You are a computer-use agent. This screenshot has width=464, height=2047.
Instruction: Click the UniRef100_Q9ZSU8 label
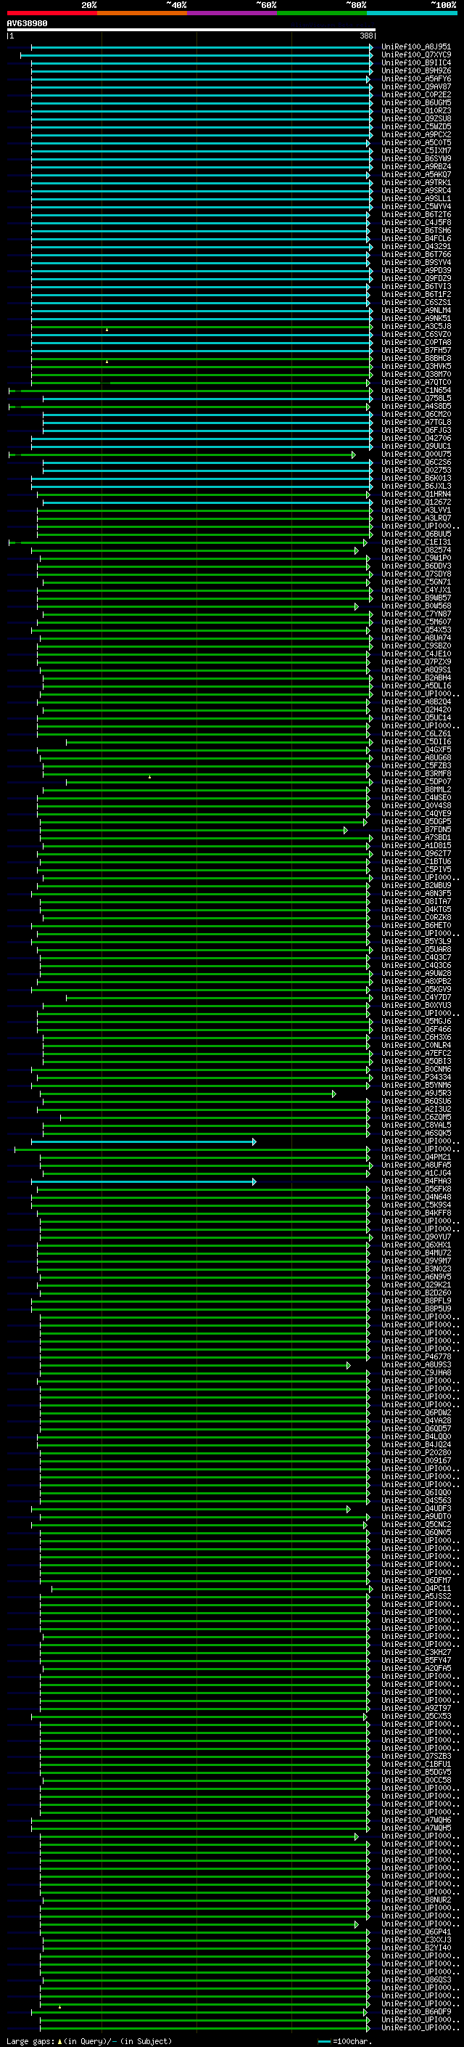415,118
